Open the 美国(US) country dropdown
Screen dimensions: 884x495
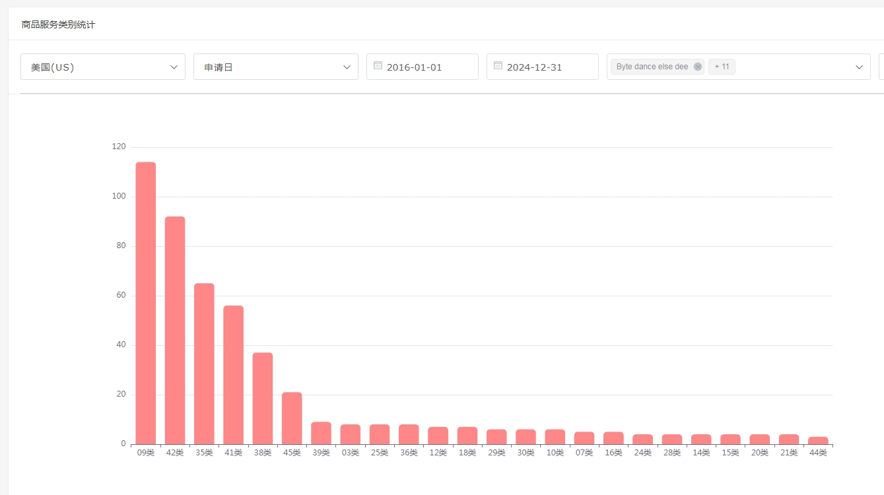(x=103, y=67)
